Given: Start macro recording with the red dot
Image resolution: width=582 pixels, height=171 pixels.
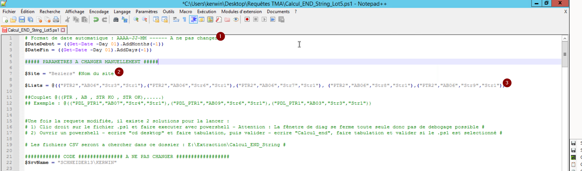Looking at the screenshot, I should (247, 20).
